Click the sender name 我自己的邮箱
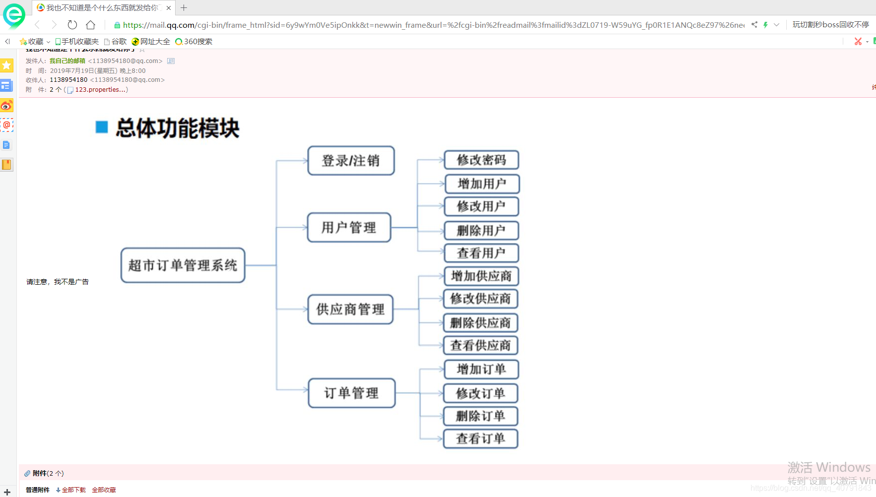This screenshot has width=876, height=497. pyautogui.click(x=67, y=61)
